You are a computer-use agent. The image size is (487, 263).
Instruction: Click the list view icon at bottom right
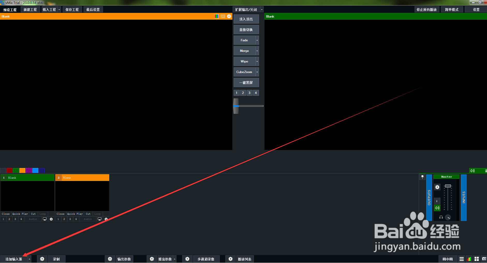pyautogui.click(x=462, y=259)
